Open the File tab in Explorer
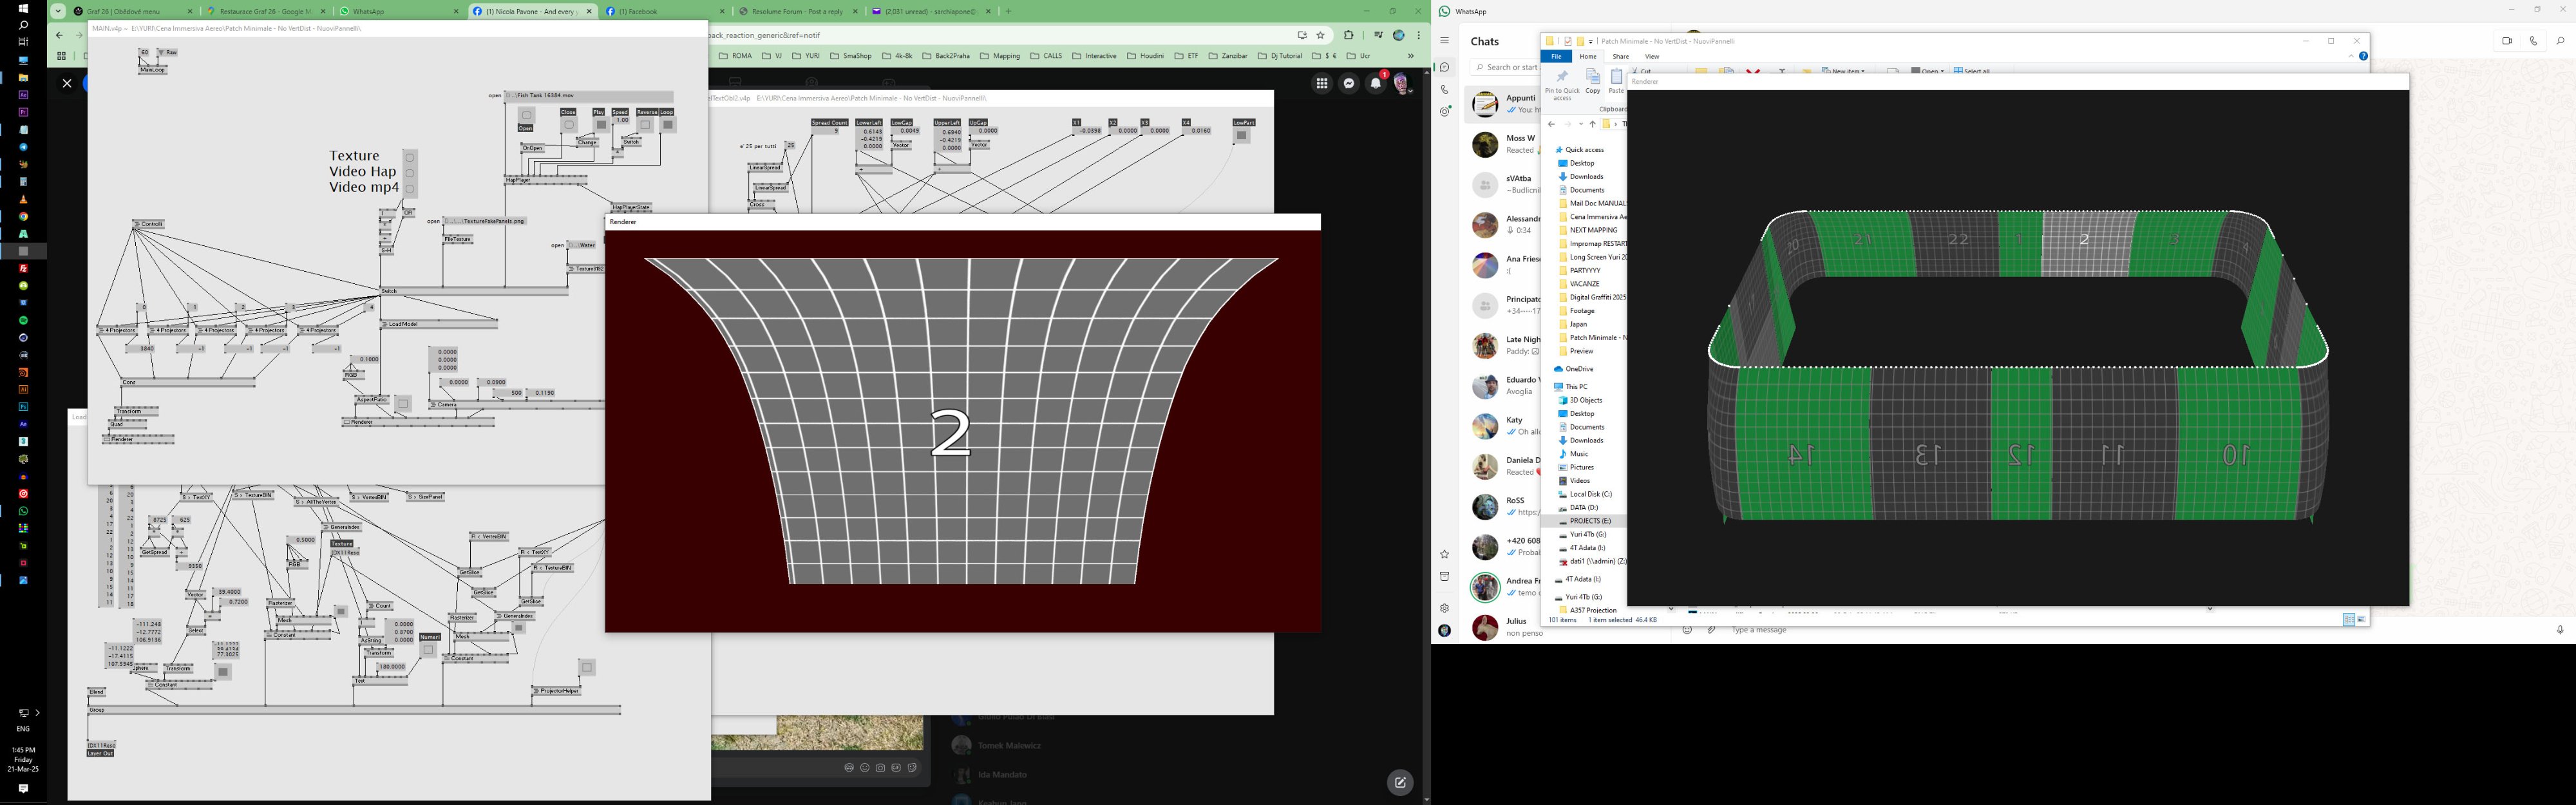The width and height of the screenshot is (2576, 805). (1556, 57)
